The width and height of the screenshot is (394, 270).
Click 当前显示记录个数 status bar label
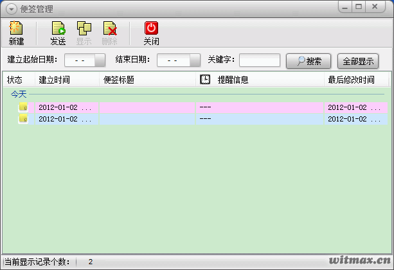(37, 262)
